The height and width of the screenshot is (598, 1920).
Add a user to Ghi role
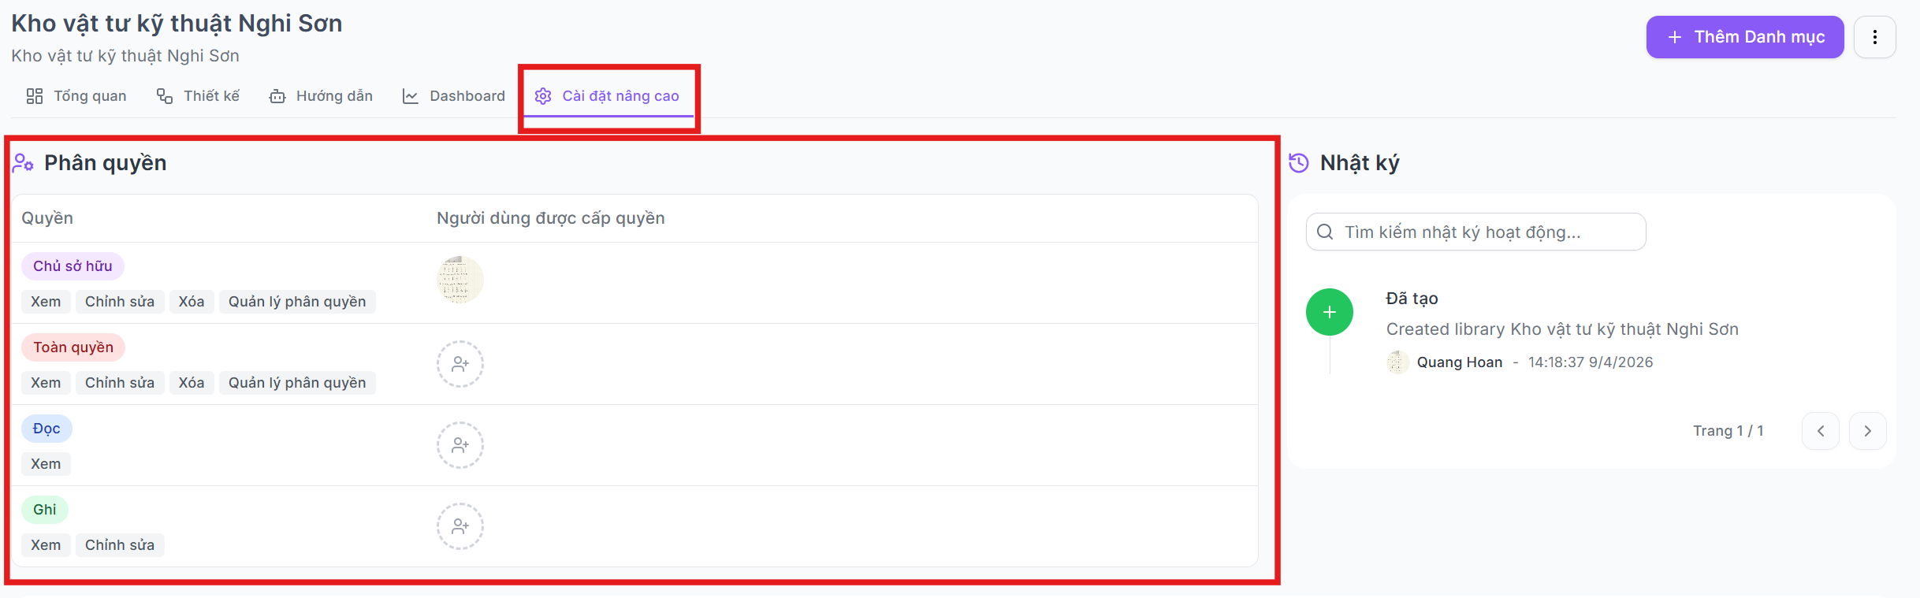(460, 526)
